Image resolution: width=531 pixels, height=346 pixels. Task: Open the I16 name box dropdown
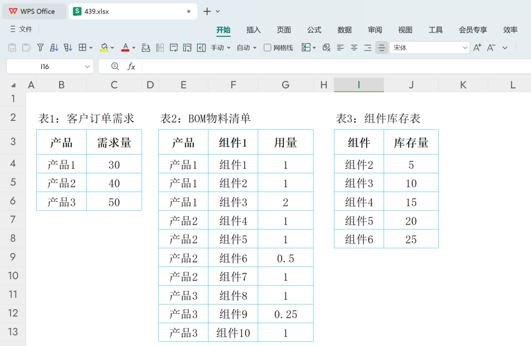pyautogui.click(x=87, y=67)
